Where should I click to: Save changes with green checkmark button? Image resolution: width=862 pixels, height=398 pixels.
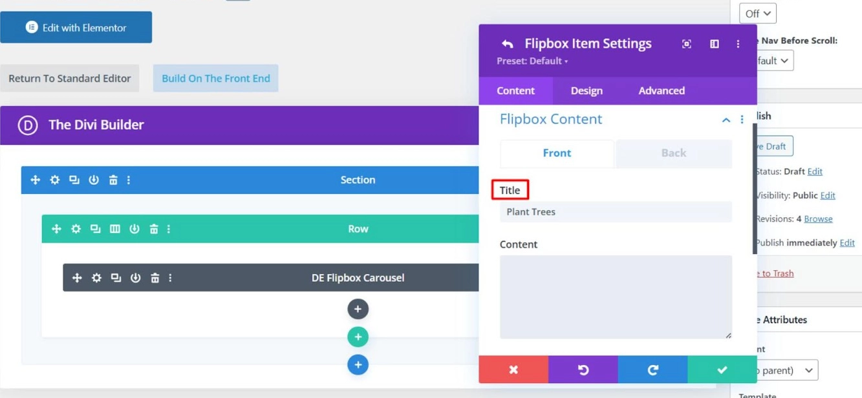pyautogui.click(x=722, y=370)
